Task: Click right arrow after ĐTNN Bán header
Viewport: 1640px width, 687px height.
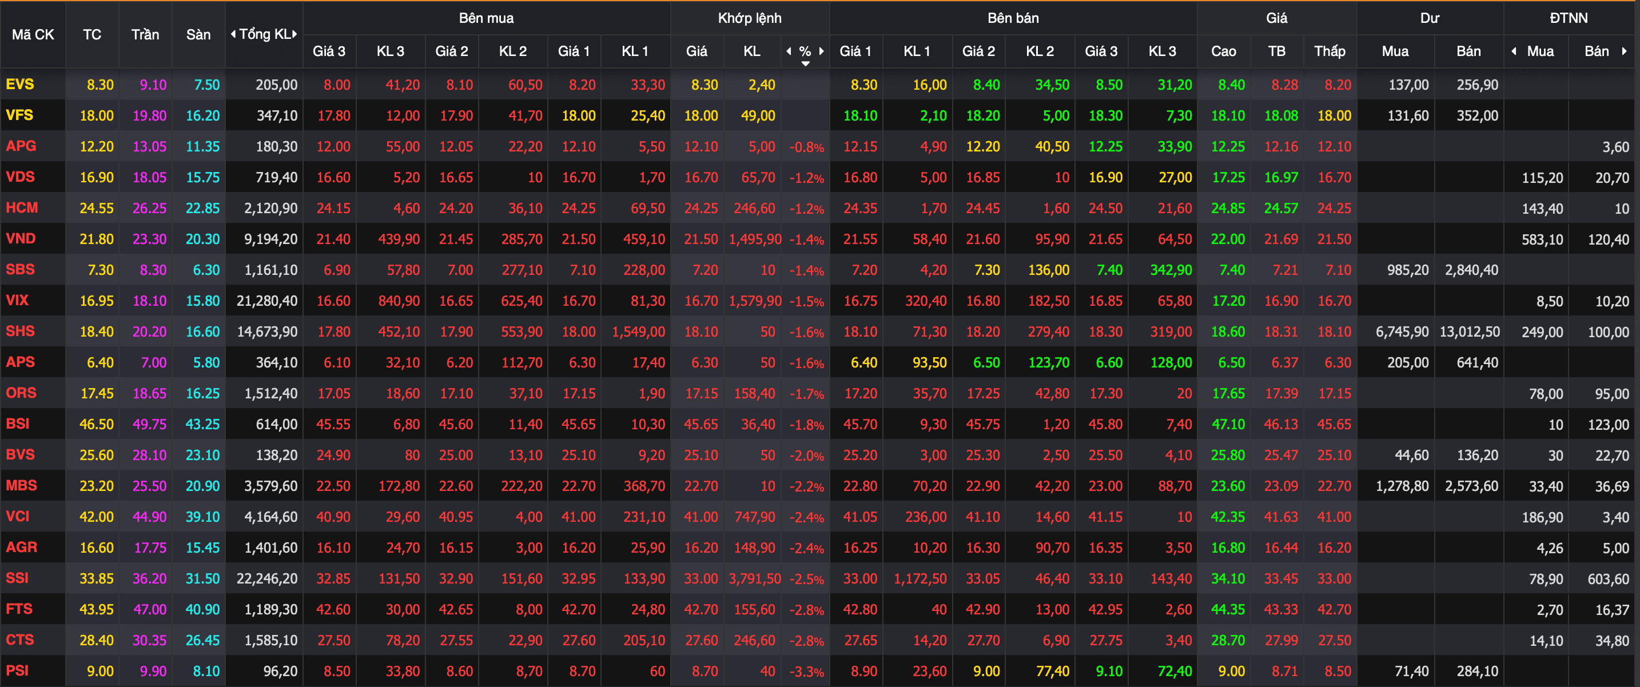Action: (x=1624, y=51)
